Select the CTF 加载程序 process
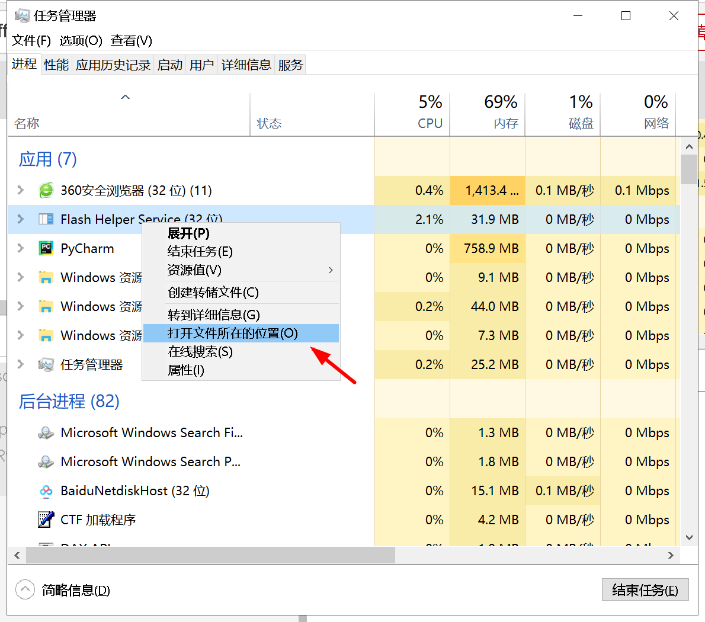The image size is (705, 622). pyautogui.click(x=344, y=520)
